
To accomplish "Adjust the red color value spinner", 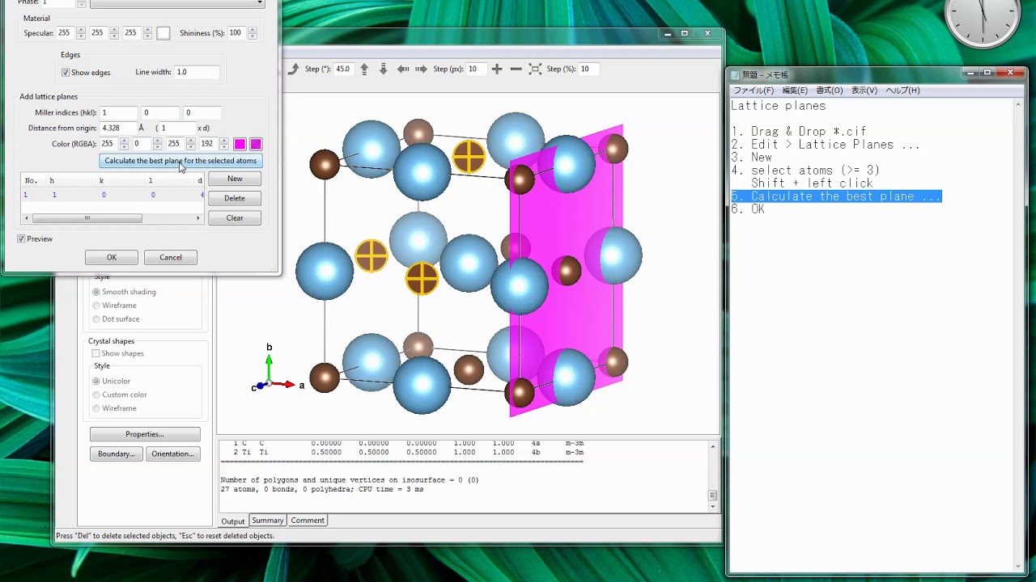I will click(124, 144).
